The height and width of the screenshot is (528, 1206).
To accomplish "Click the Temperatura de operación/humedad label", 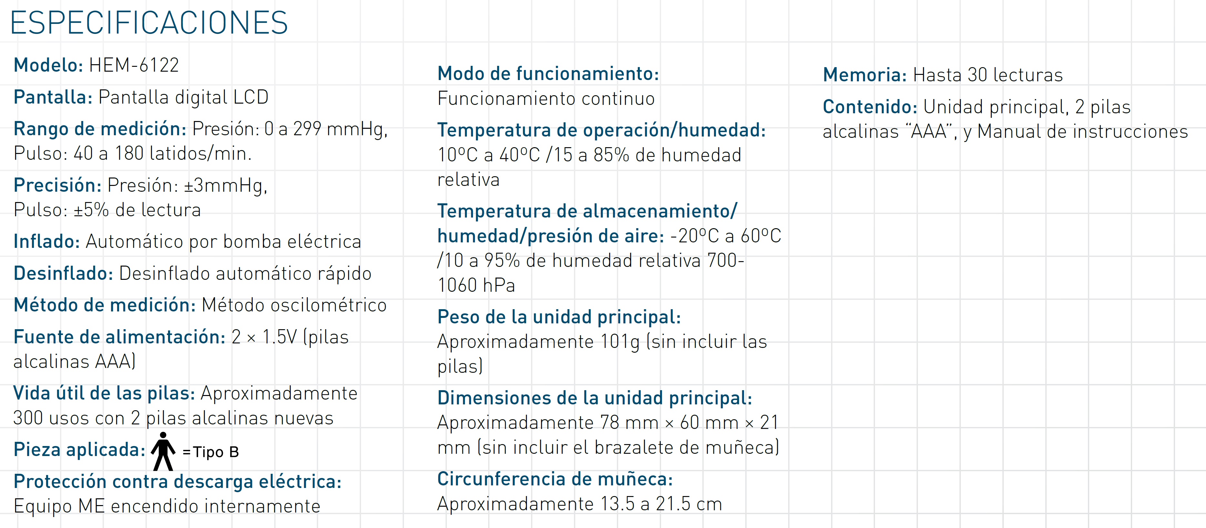I will pos(601,131).
